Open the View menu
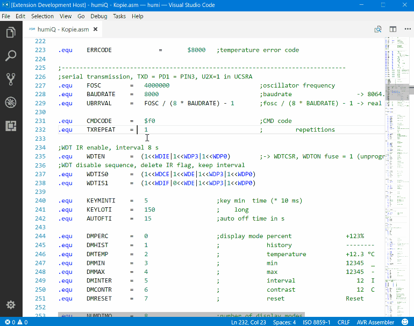Screen dimensions: 414x326 click(66, 16)
